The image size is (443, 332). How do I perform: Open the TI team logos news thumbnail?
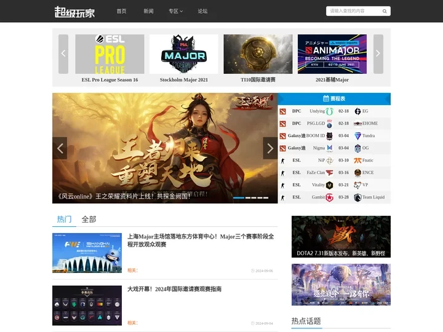click(x=87, y=306)
